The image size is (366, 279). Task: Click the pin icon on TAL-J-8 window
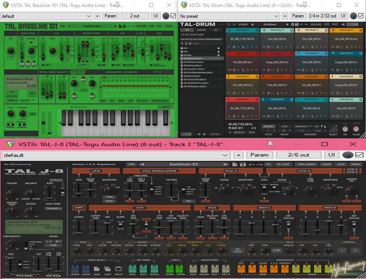pos(271,145)
